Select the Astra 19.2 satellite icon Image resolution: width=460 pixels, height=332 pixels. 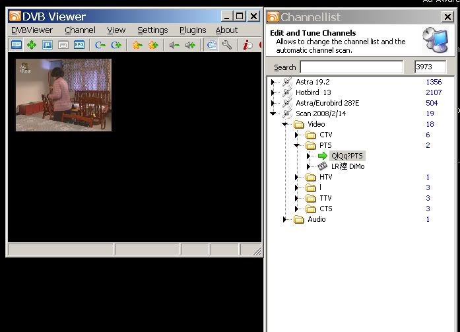pos(287,82)
